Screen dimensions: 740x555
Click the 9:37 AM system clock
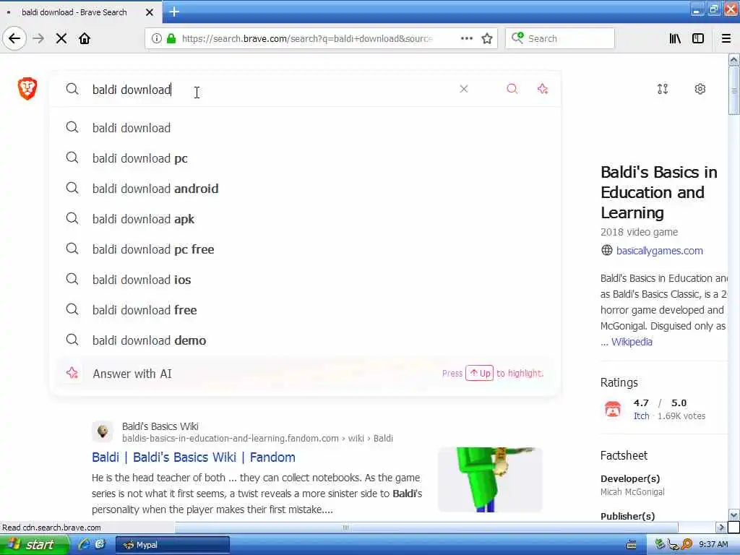(x=713, y=545)
